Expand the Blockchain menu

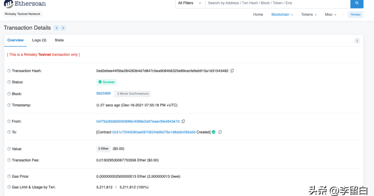point(282,15)
